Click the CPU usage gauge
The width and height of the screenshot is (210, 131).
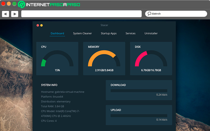point(57,58)
